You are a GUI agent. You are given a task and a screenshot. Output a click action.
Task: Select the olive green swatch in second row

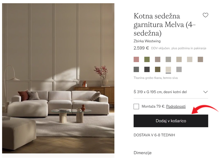pyautogui.click(x=158, y=69)
